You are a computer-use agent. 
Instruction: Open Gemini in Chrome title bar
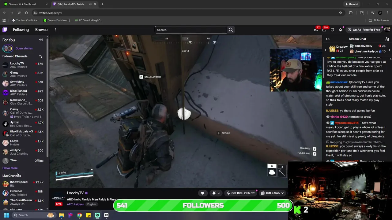coord(351,4)
